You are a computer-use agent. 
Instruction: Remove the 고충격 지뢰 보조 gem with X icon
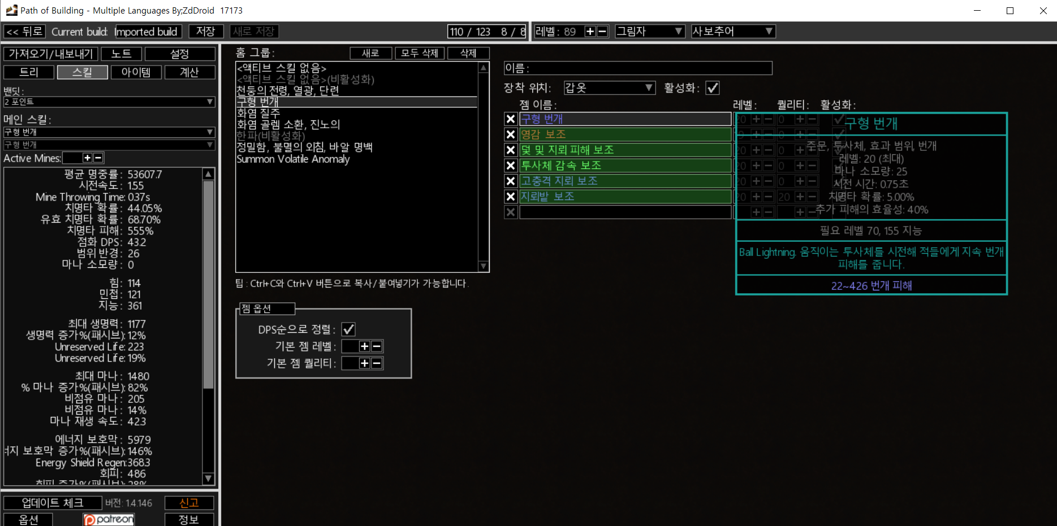point(511,181)
